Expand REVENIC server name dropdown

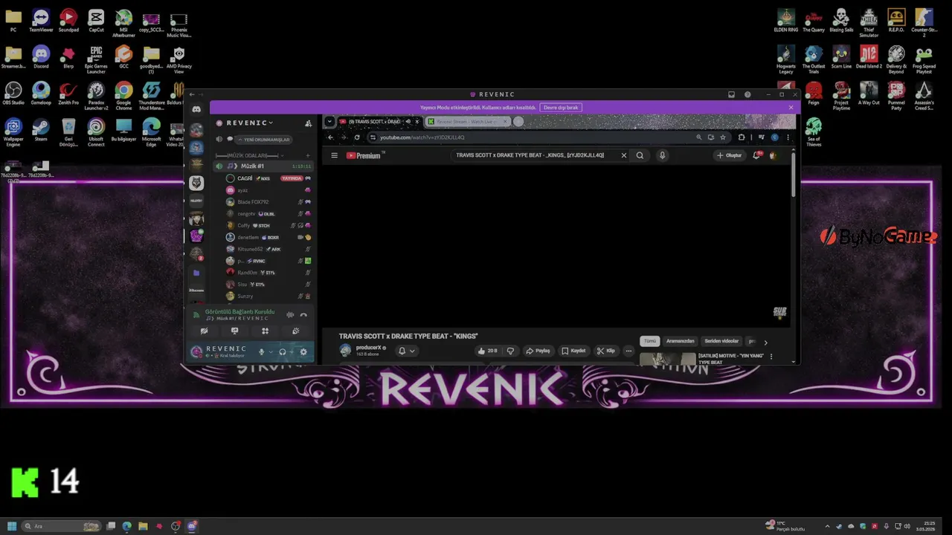(x=271, y=123)
